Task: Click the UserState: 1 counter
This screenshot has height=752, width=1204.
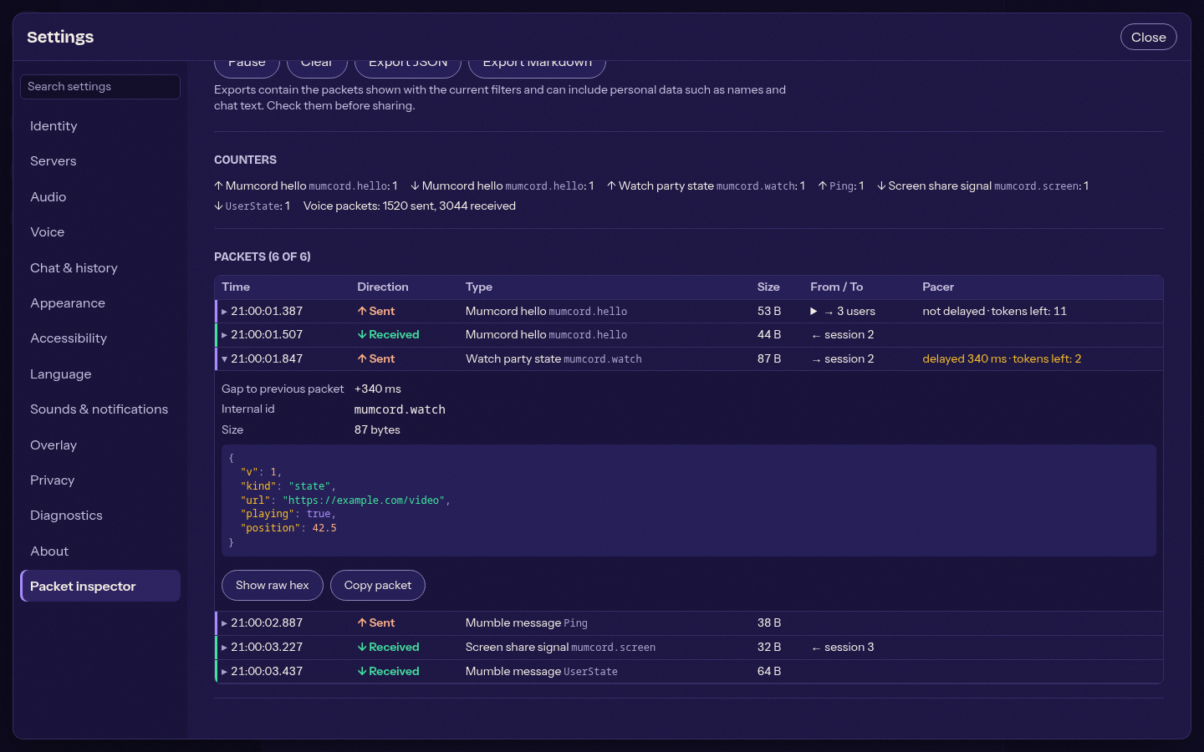Action: coord(252,206)
